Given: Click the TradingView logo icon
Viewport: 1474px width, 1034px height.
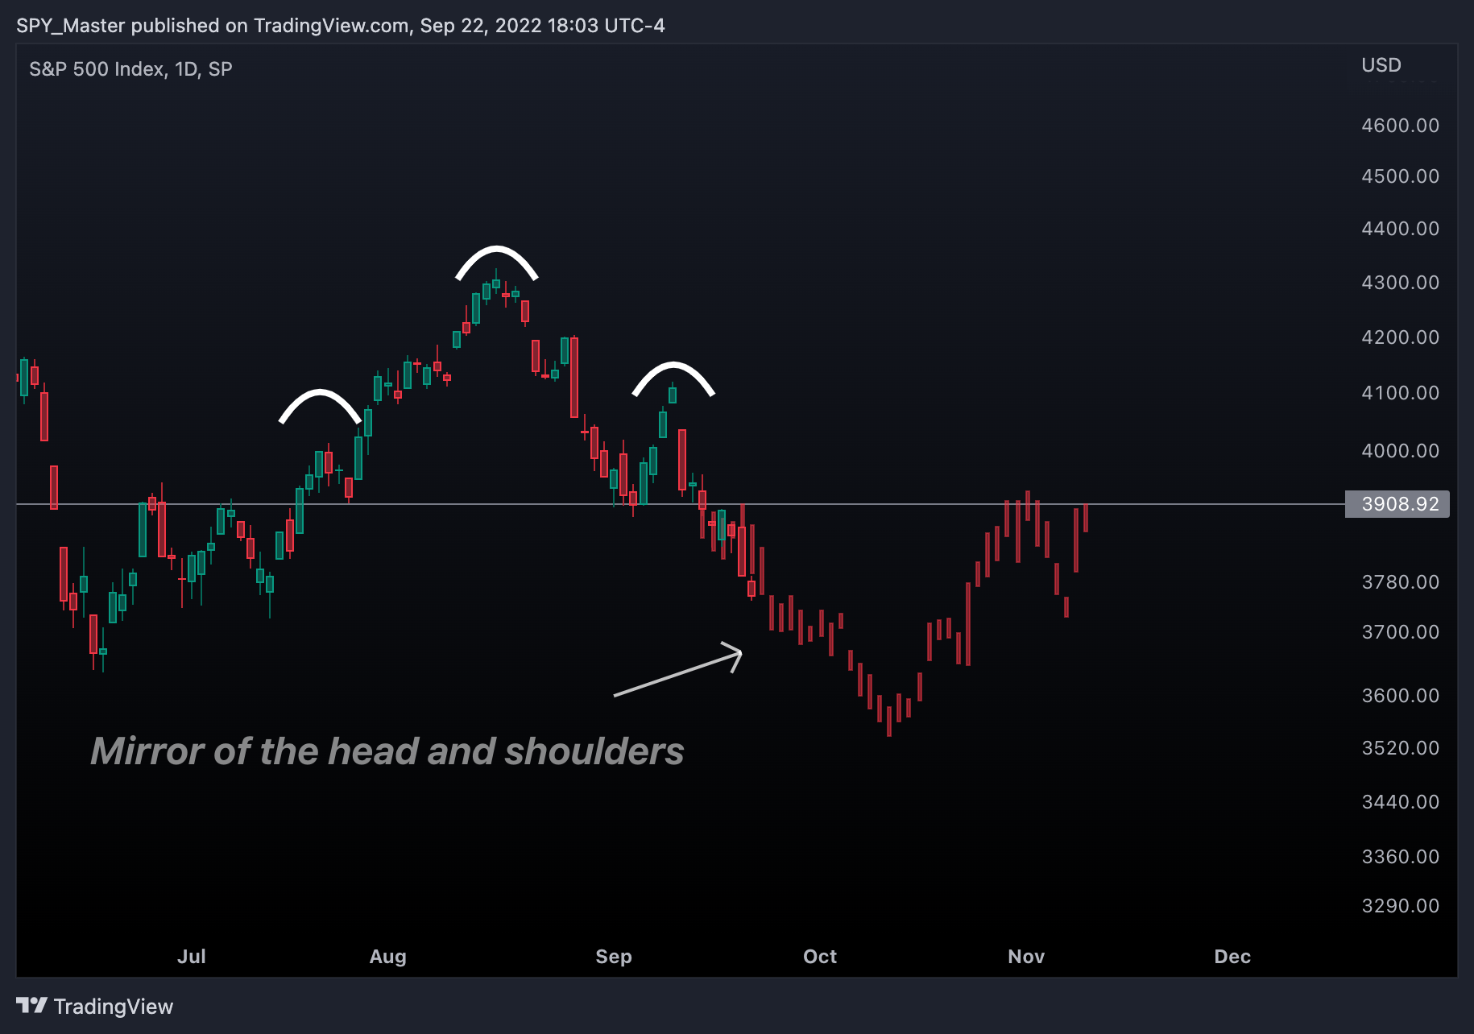Looking at the screenshot, I should (x=31, y=1006).
